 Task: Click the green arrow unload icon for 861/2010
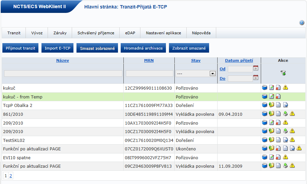pyautogui.click(x=285, y=114)
